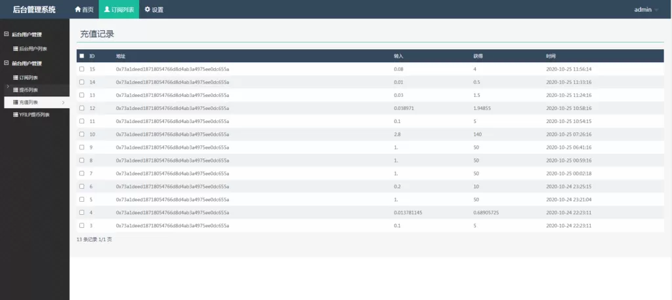Image resolution: width=672 pixels, height=300 pixels.
Task: Click the home icon beside 首页
Action: (x=78, y=10)
